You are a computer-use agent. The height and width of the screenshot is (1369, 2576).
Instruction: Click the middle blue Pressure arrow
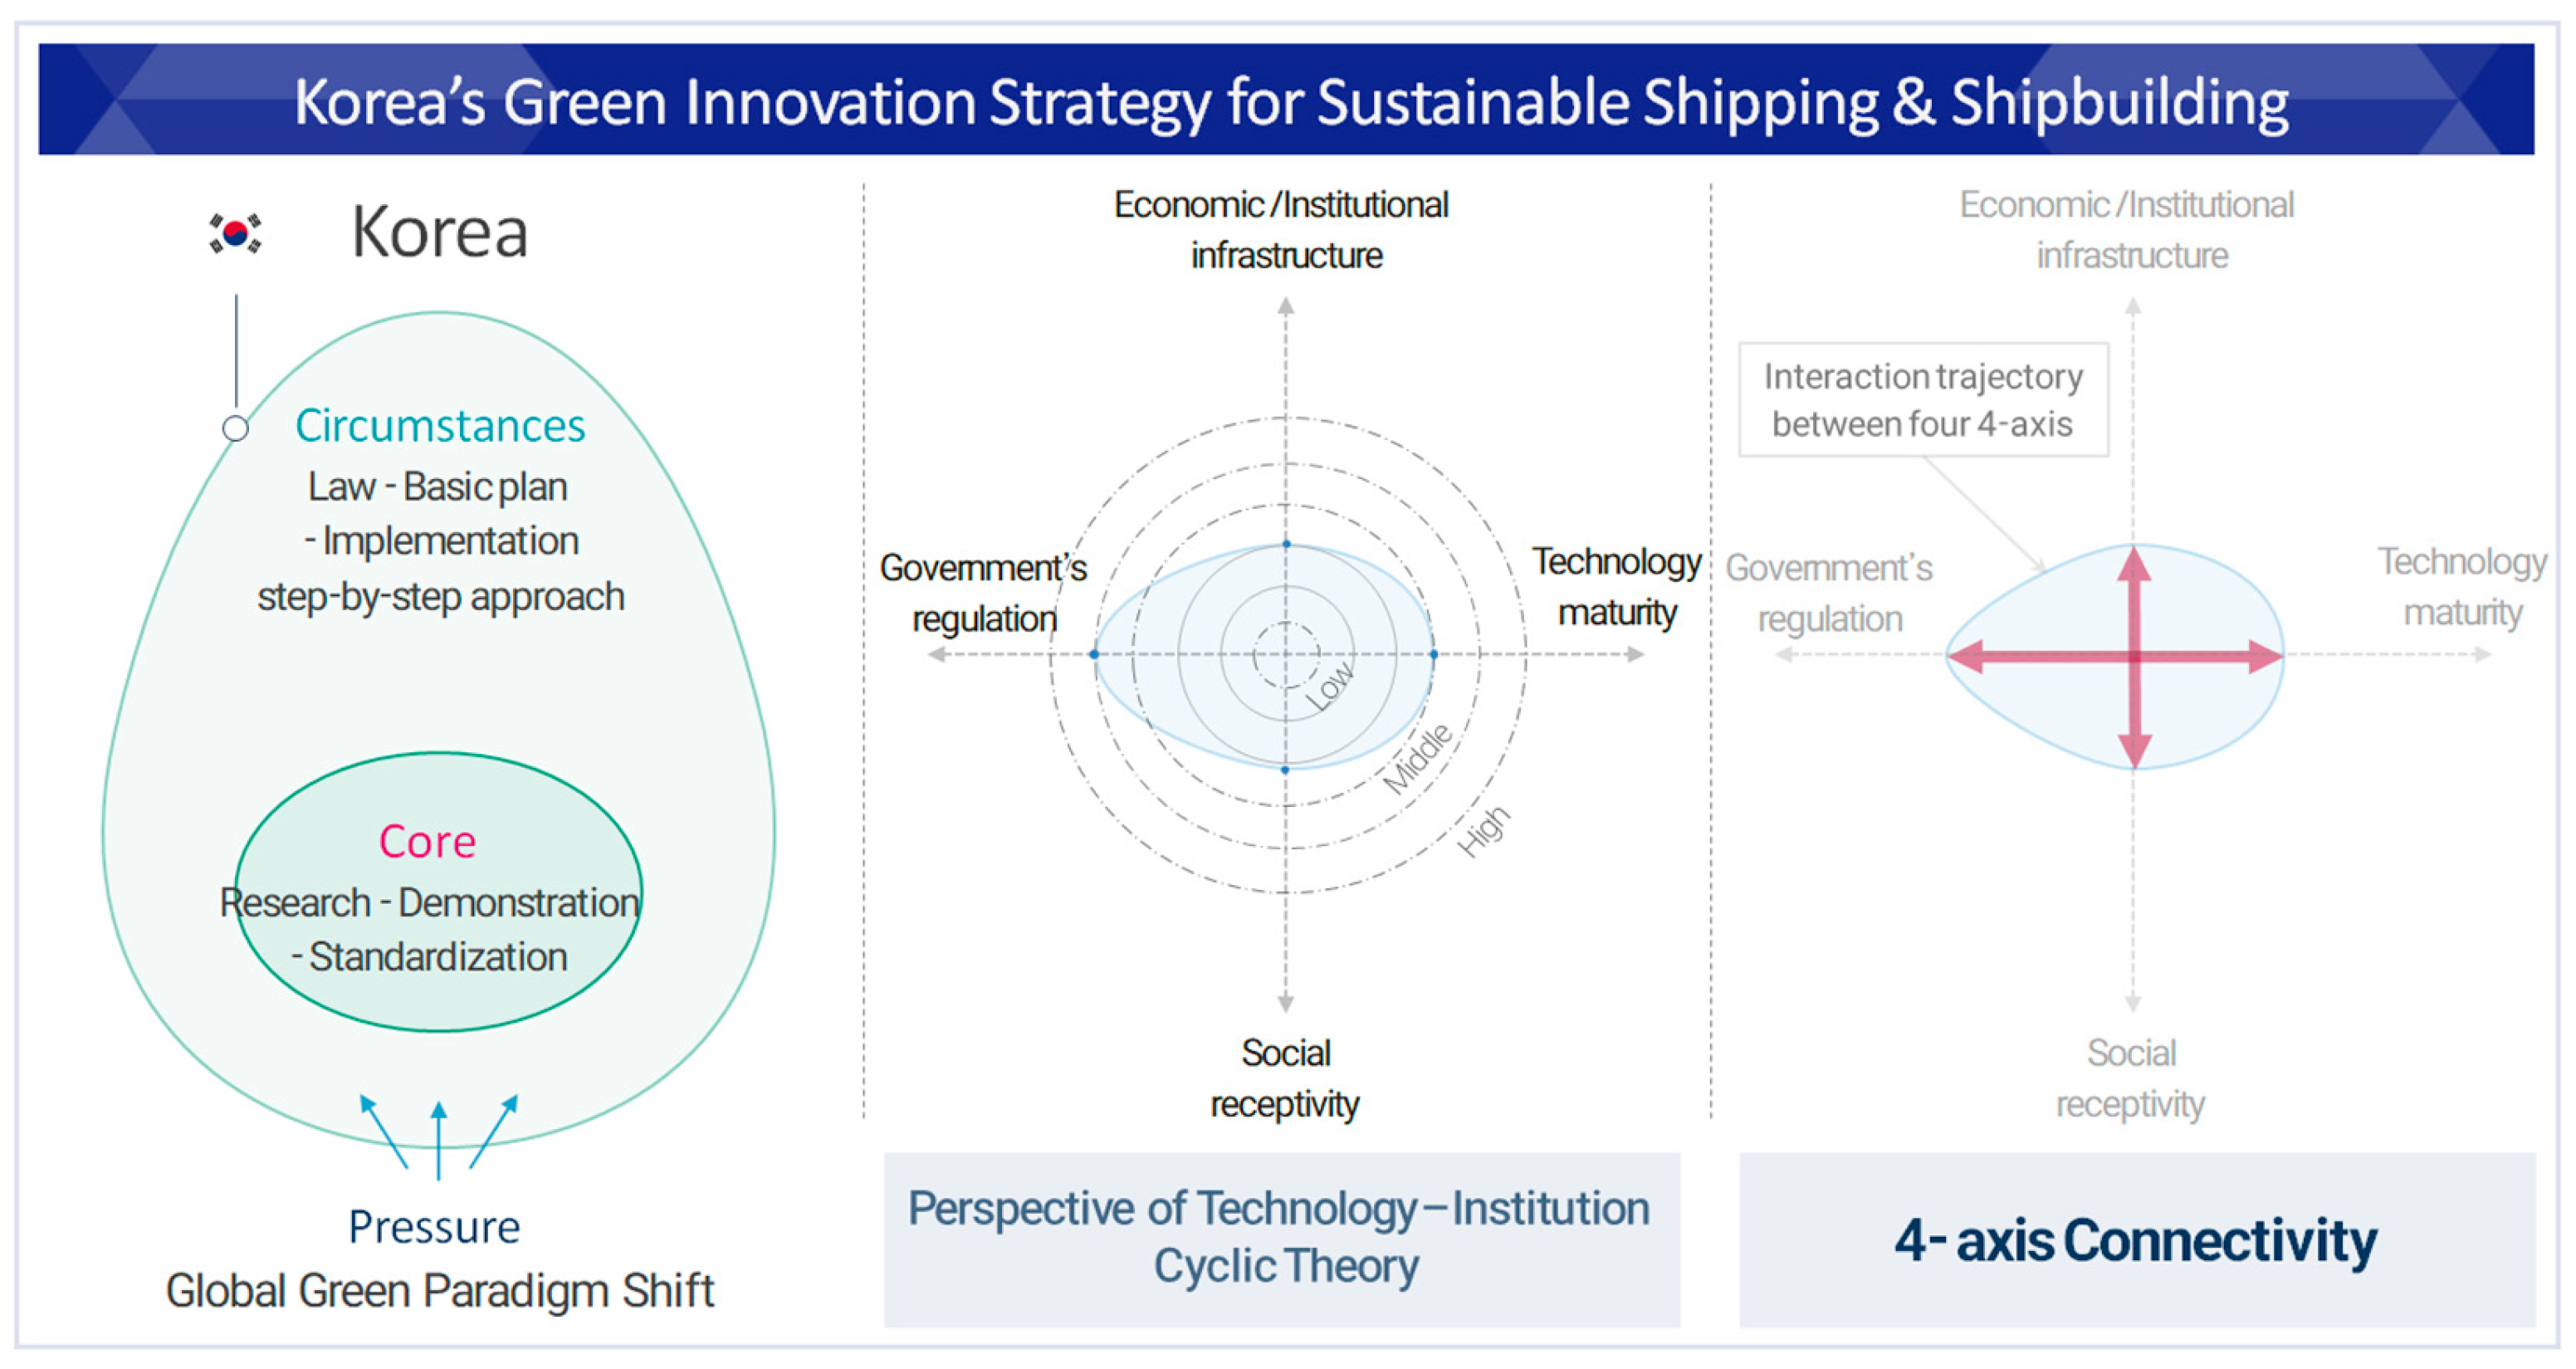click(x=438, y=1140)
